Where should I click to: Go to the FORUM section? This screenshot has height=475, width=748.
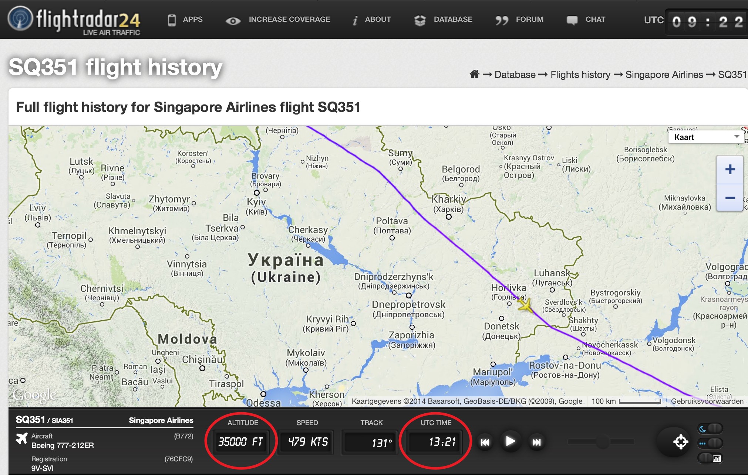[520, 20]
